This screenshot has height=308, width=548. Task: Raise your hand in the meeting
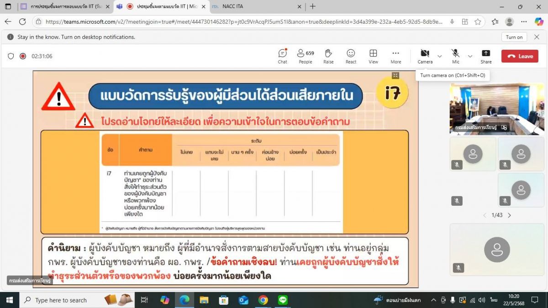click(x=328, y=56)
